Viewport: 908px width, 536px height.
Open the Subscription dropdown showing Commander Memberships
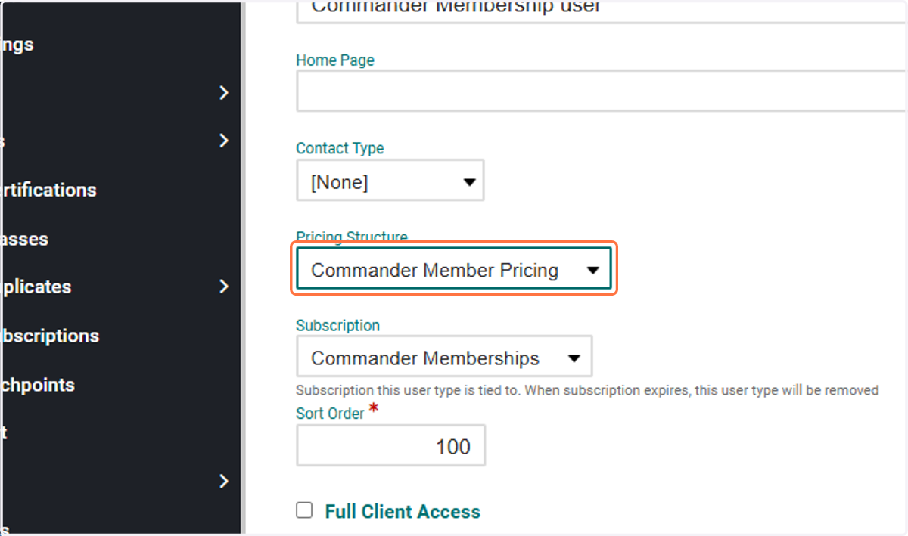coord(444,357)
